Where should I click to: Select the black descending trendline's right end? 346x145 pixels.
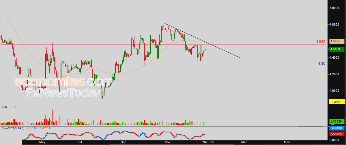tap(240, 58)
